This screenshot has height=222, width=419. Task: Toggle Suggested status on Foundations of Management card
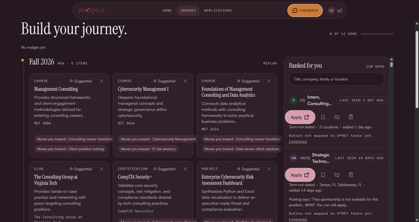pos(248,81)
